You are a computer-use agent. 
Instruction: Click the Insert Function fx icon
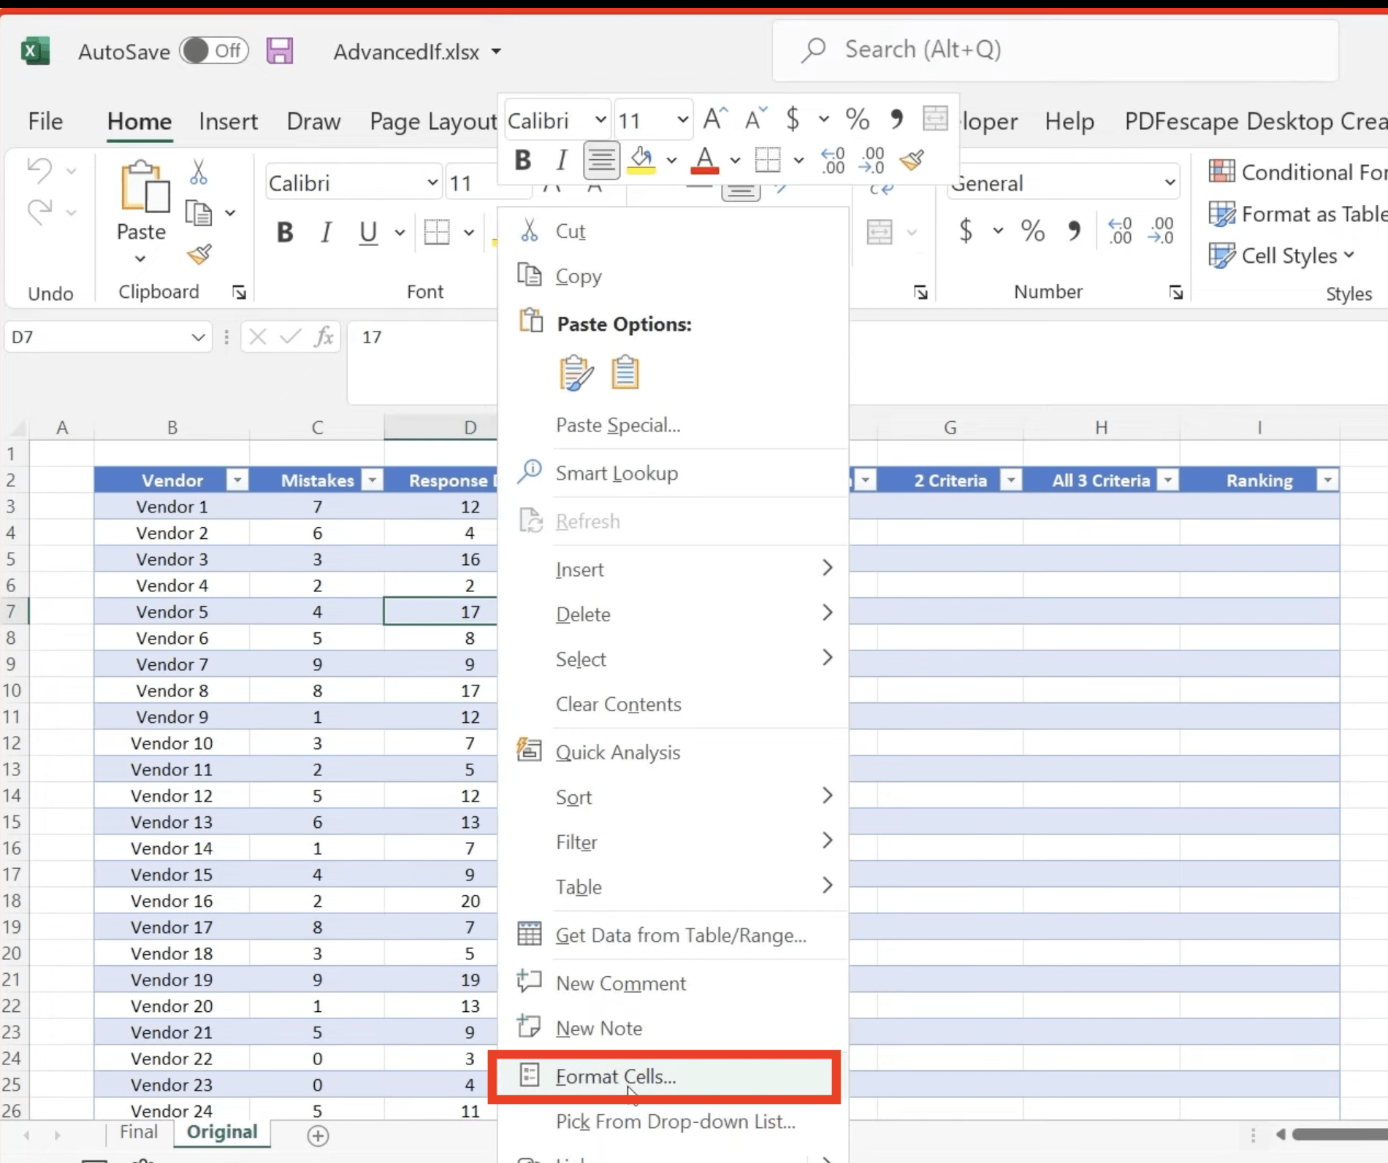[x=324, y=337]
